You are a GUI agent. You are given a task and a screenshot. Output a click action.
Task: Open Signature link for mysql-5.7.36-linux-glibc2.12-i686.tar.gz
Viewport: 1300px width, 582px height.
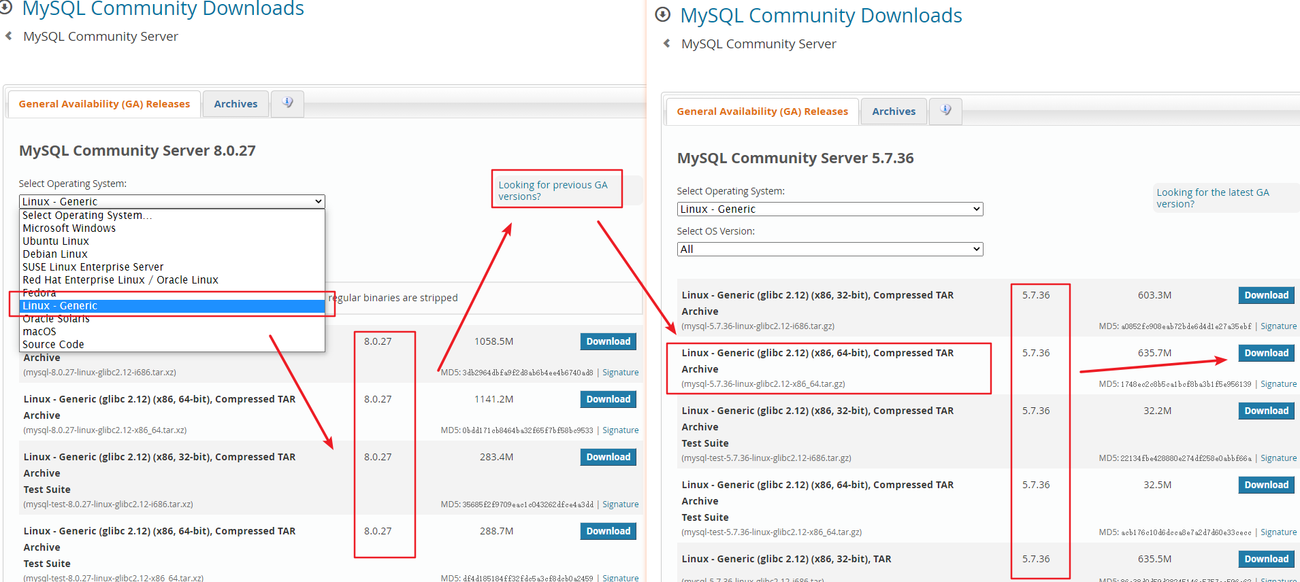point(1278,326)
